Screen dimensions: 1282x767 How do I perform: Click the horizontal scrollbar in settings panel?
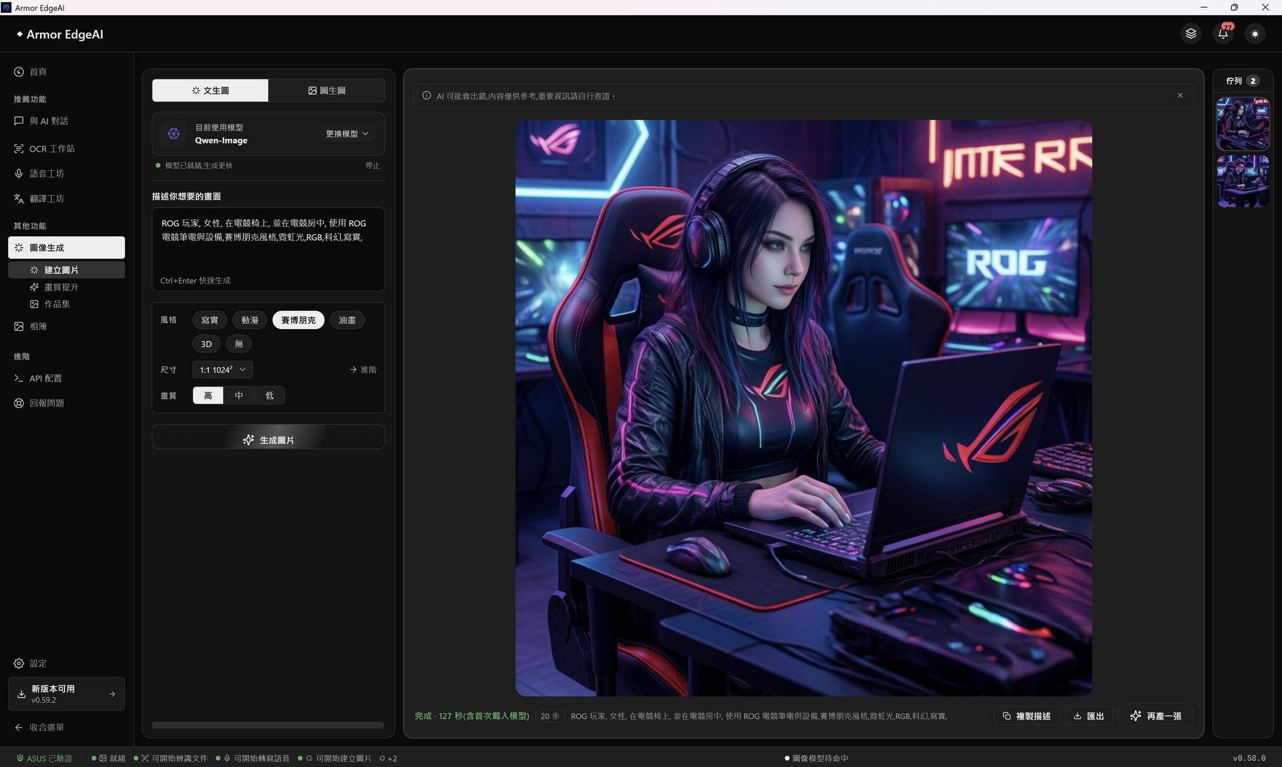pos(268,725)
